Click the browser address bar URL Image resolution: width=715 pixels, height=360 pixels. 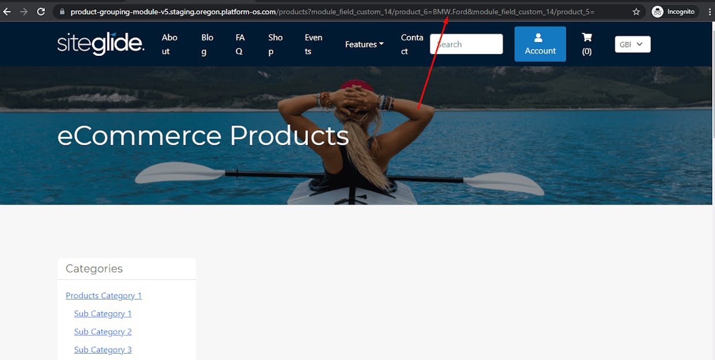tap(332, 12)
